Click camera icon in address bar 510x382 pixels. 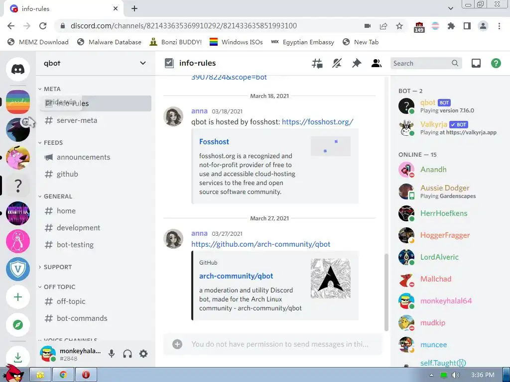(x=368, y=26)
